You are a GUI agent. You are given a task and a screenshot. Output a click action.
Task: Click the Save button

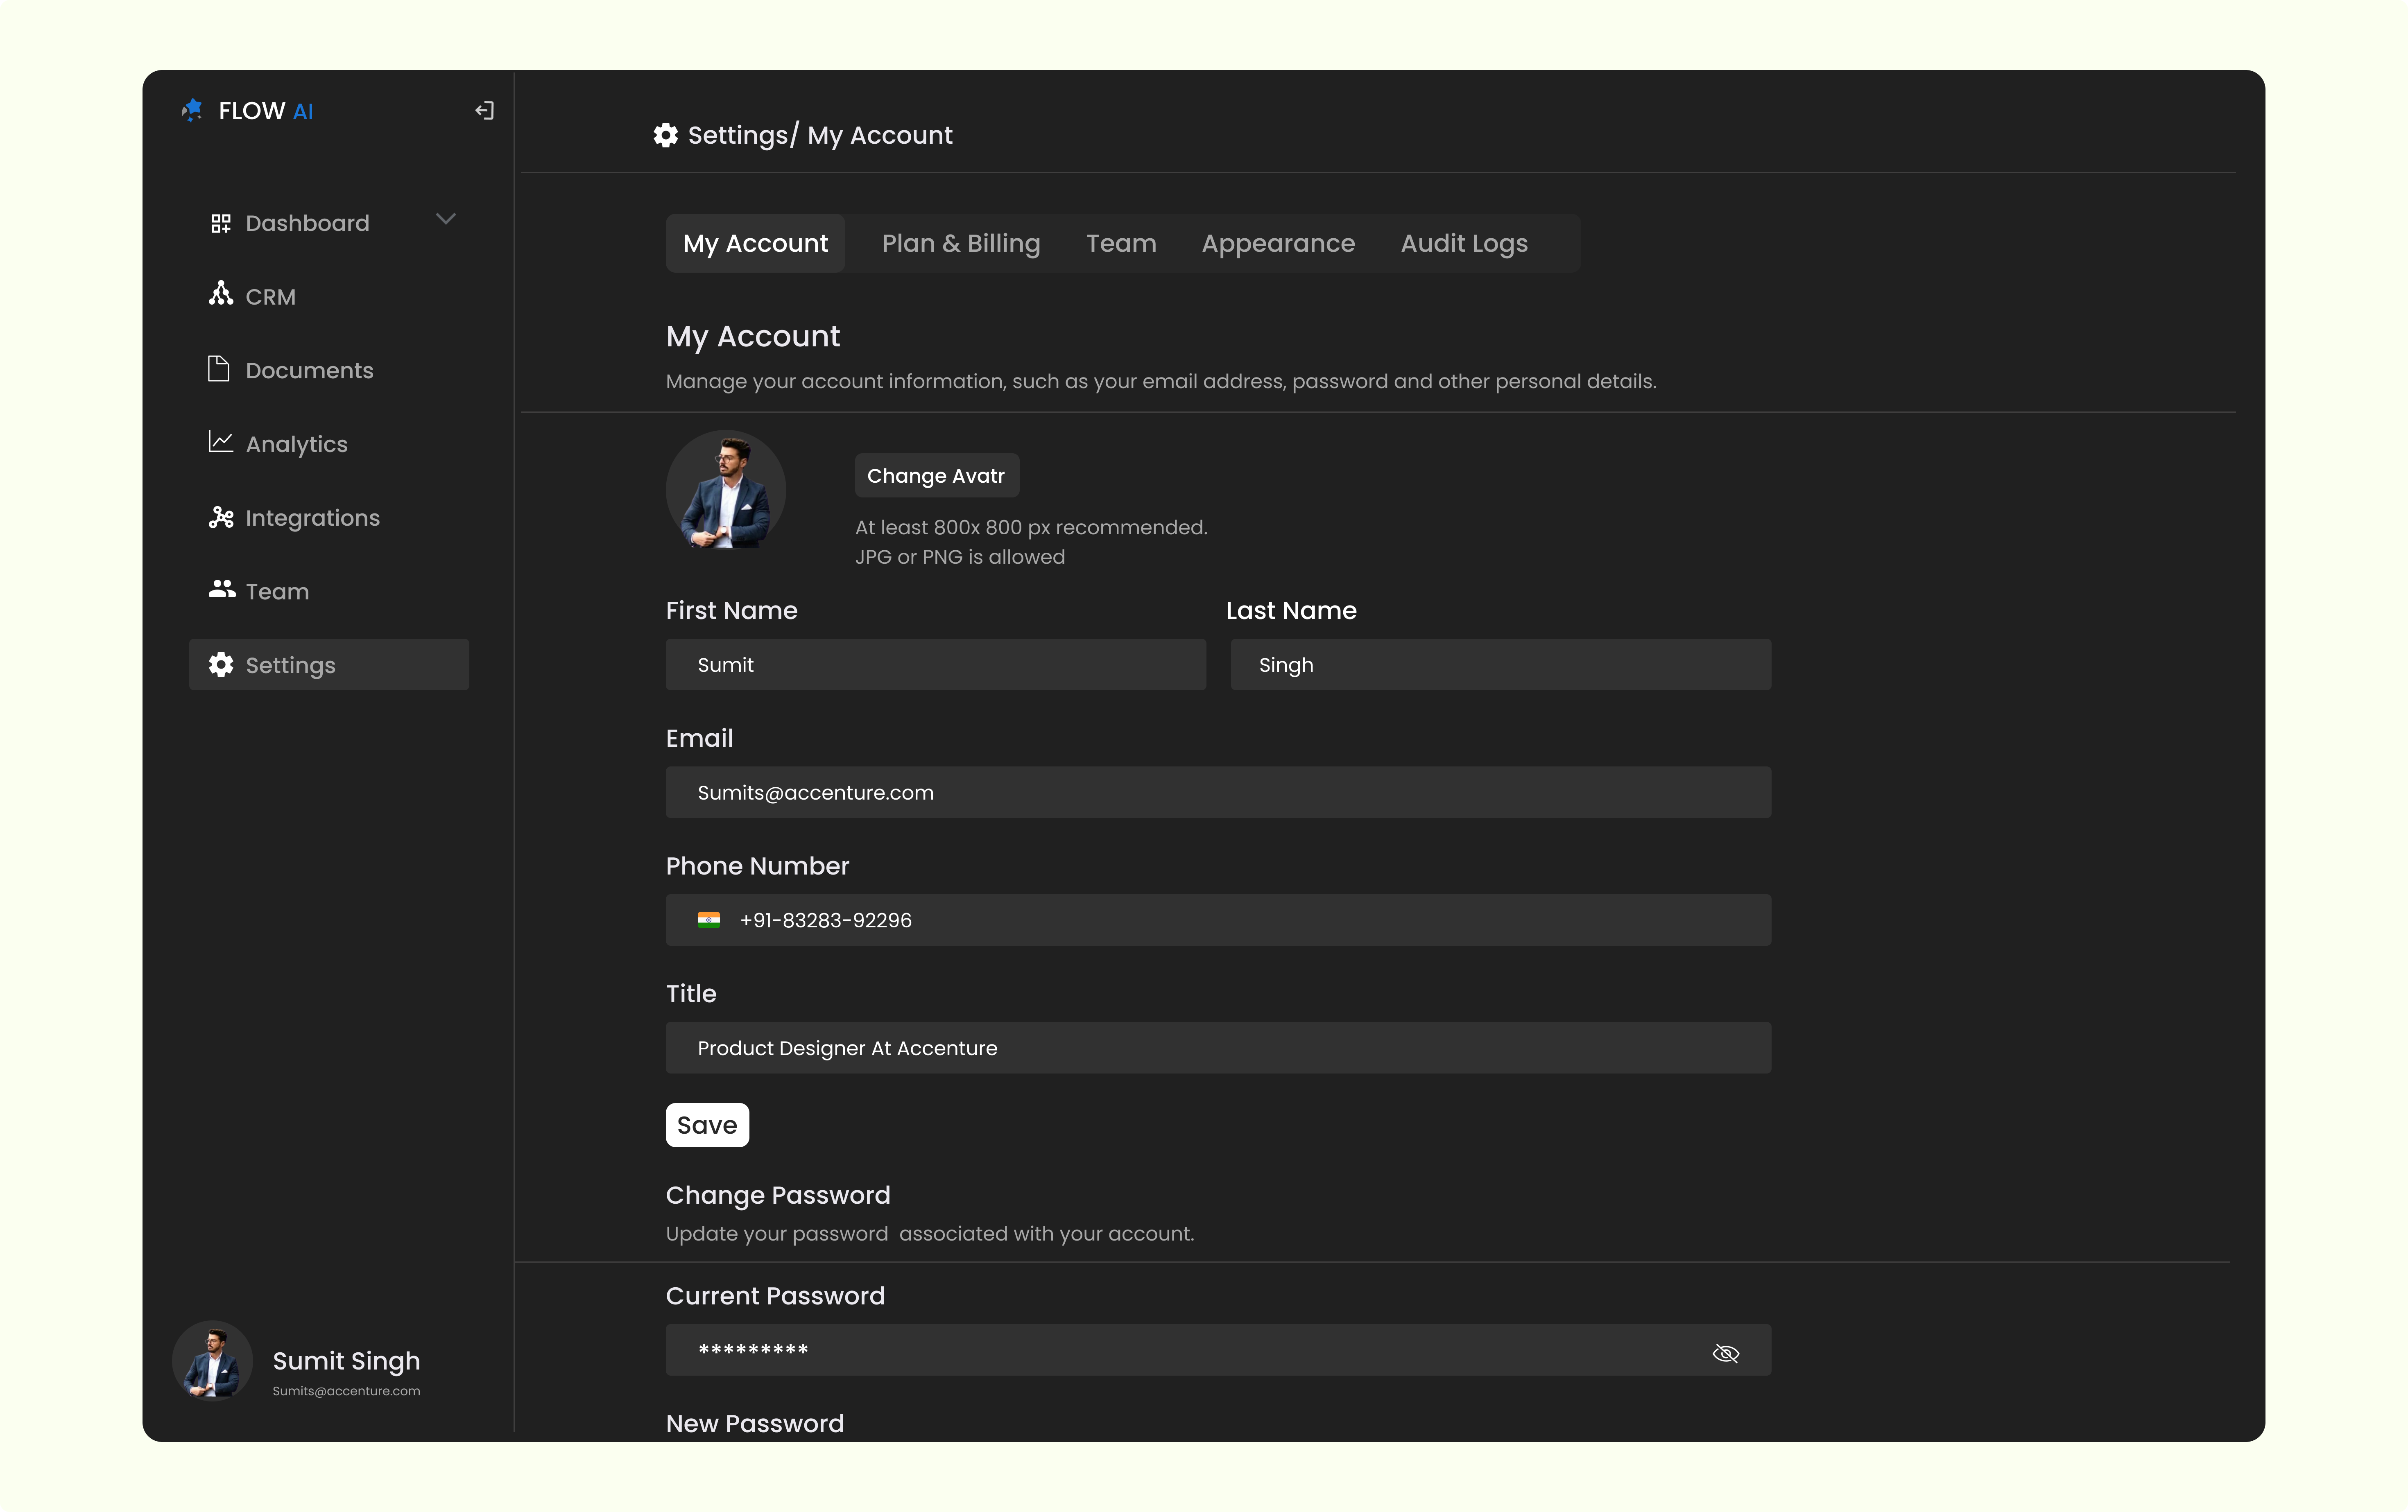pyautogui.click(x=707, y=1125)
